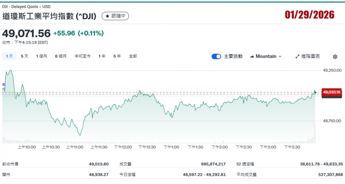This screenshot has height=184, width=345.
Task: Open chart settings via the gear icon
Action: pos(335,57)
